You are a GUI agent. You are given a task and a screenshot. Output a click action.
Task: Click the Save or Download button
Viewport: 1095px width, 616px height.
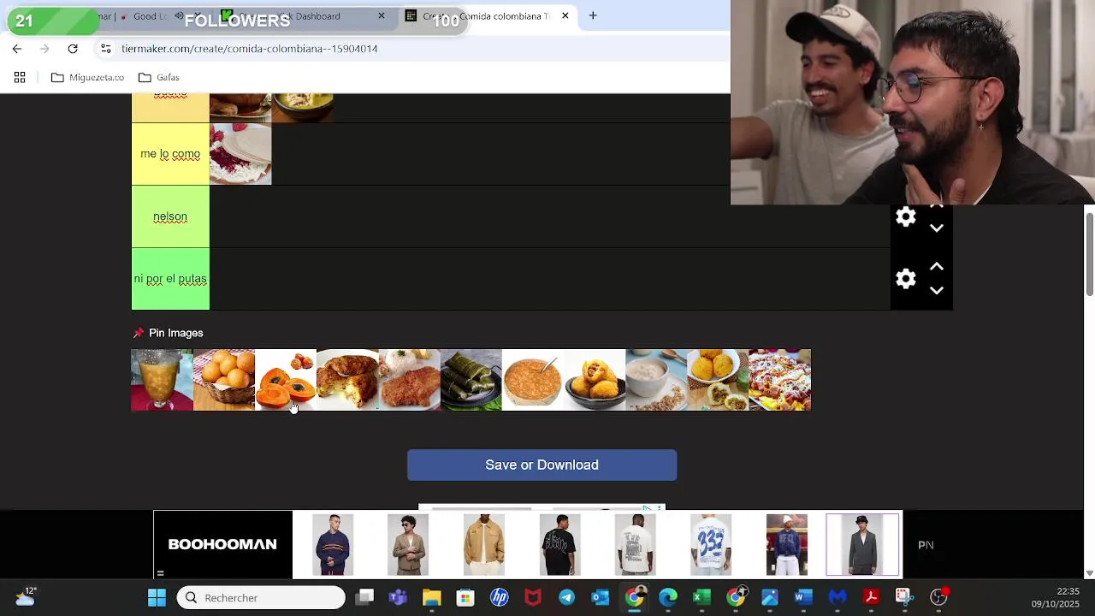pyautogui.click(x=542, y=465)
